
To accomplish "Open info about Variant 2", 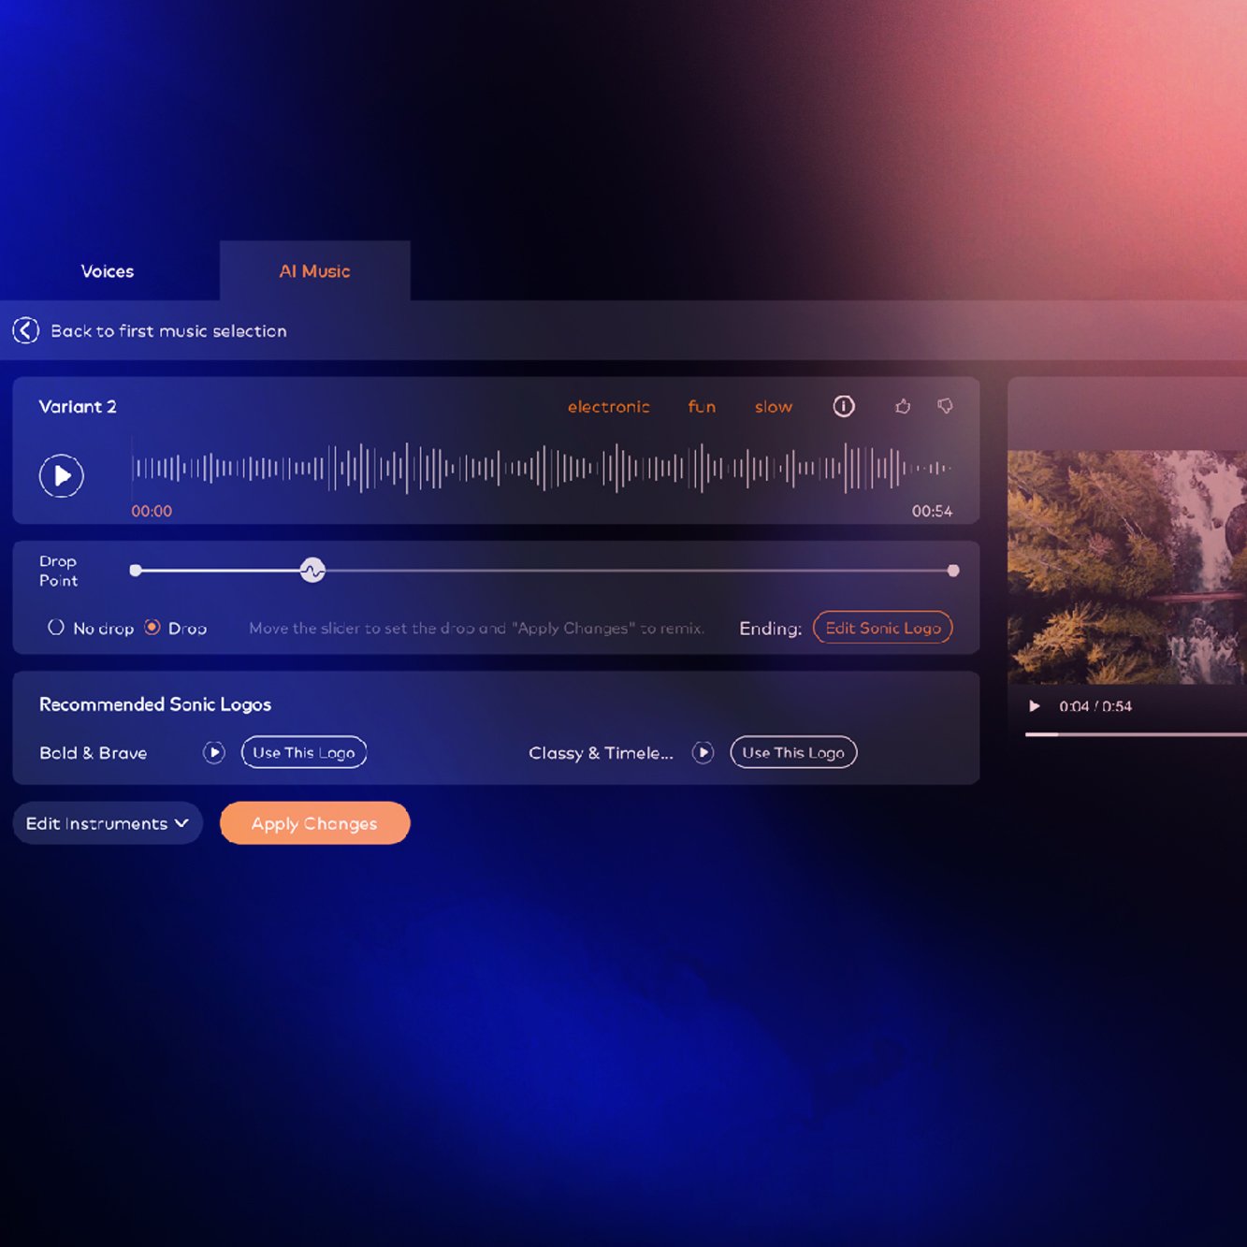I will click(843, 406).
